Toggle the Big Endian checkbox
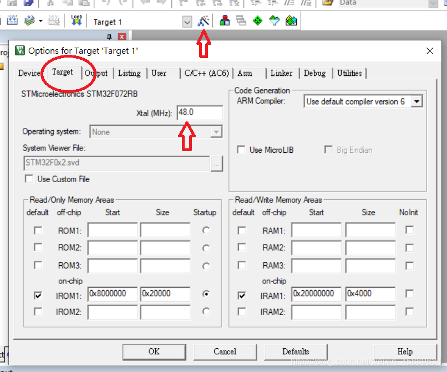 [x=328, y=149]
